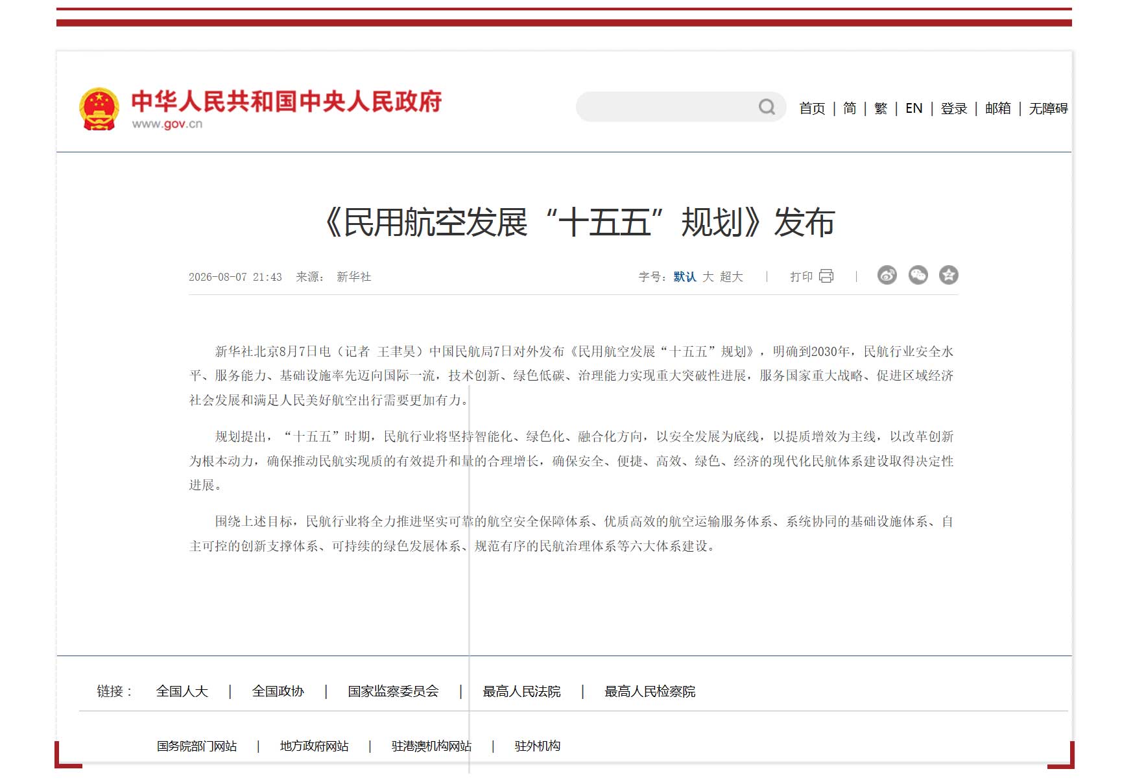Open 无障碍 accessibility mode
1133x780 pixels.
[1048, 108]
